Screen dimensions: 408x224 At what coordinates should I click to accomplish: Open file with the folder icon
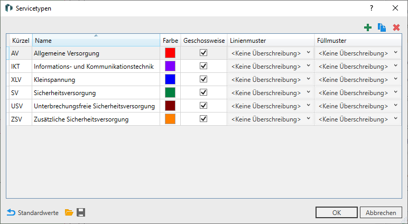(69, 212)
